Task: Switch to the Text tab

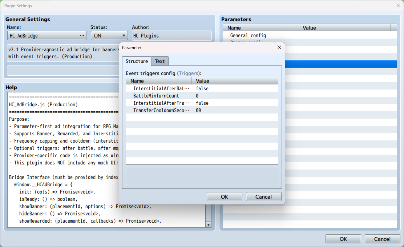Action: pyautogui.click(x=160, y=61)
